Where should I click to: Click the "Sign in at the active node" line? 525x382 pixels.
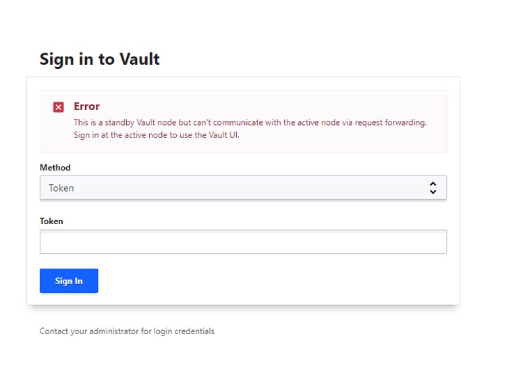[x=157, y=134]
